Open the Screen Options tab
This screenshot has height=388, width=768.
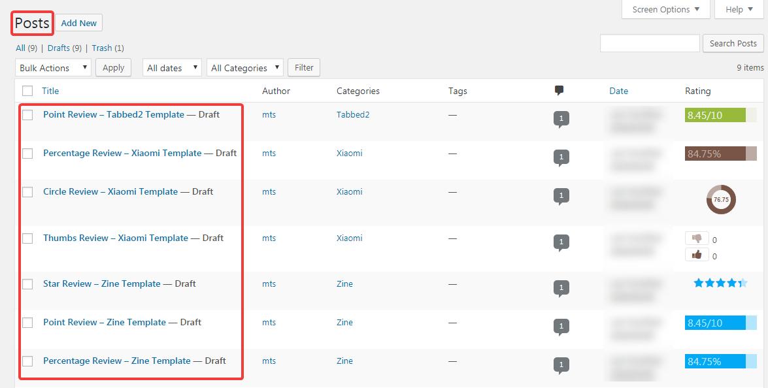click(x=666, y=10)
